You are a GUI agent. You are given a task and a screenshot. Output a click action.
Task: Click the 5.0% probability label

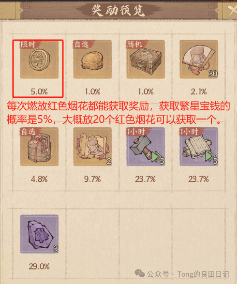(39, 91)
